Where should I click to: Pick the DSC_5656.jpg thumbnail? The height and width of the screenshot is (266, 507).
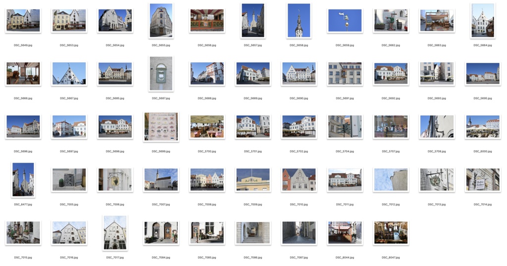click(x=207, y=20)
